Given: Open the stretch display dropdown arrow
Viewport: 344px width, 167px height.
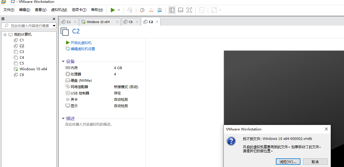Looking at the screenshot, I should (x=220, y=10).
